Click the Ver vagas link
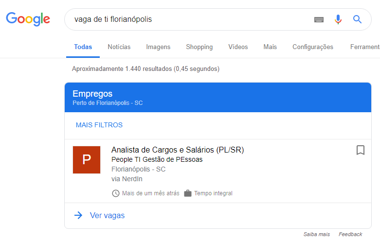Image resolution: width=380 pixels, height=240 pixels. [107, 215]
